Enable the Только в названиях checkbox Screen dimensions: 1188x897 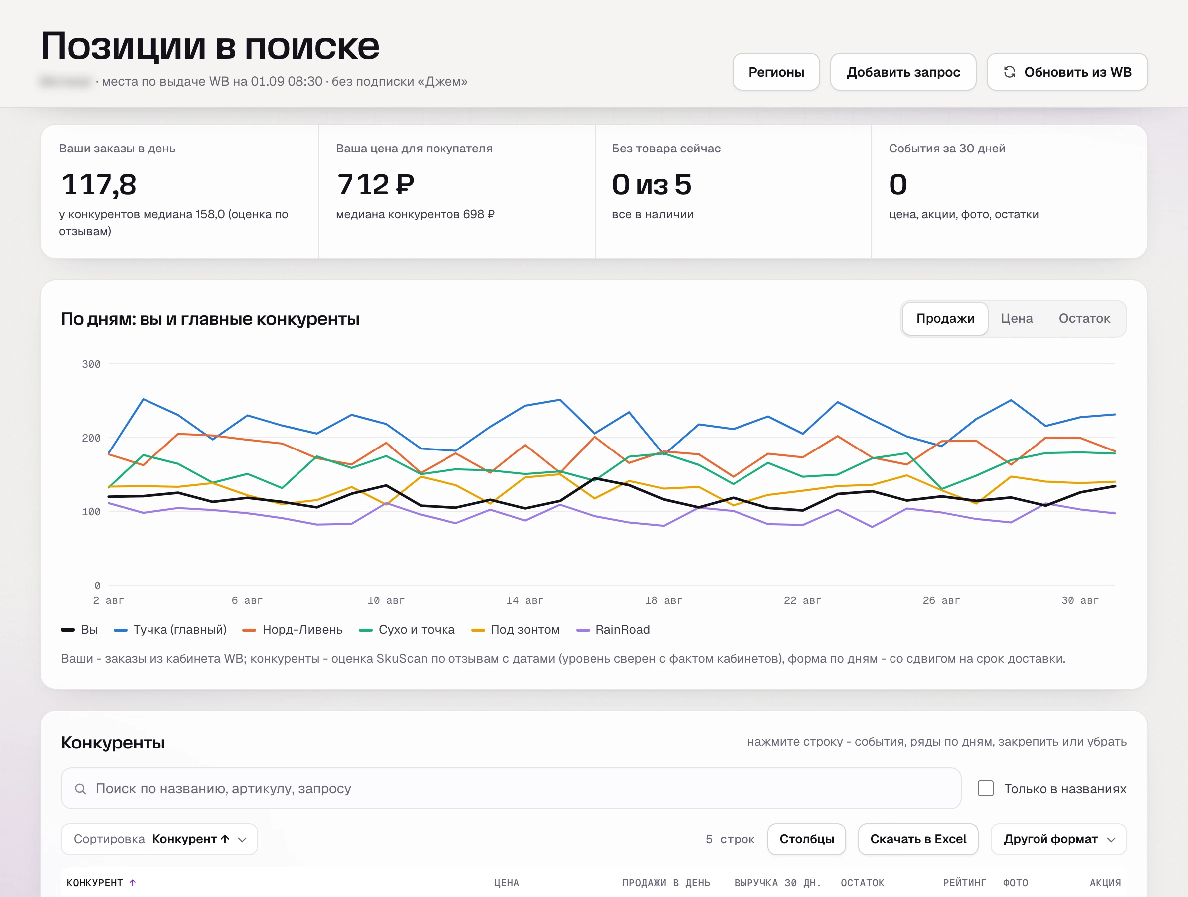[x=986, y=788]
